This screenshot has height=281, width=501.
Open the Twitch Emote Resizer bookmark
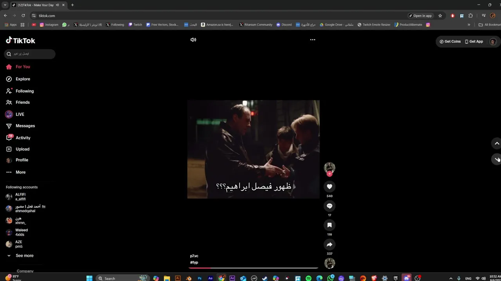[374, 25]
